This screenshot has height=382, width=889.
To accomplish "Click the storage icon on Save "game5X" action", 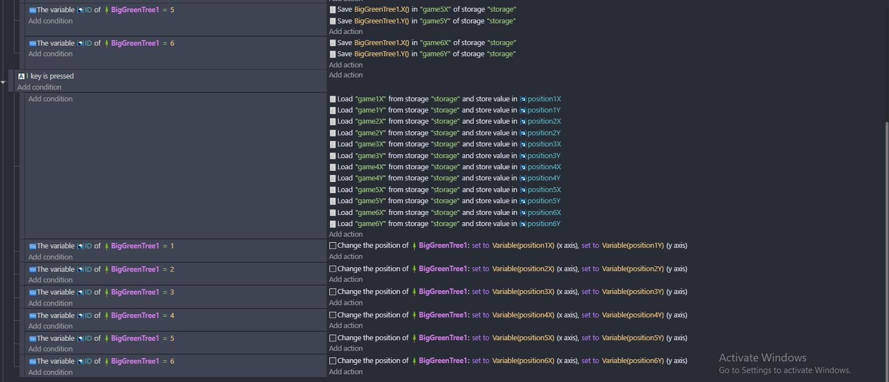I will point(333,9).
